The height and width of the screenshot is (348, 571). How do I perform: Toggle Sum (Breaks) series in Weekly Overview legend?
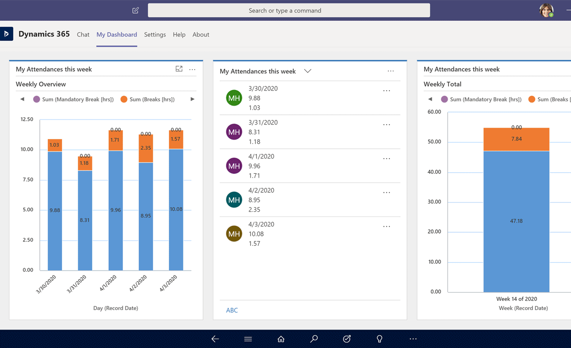point(147,99)
